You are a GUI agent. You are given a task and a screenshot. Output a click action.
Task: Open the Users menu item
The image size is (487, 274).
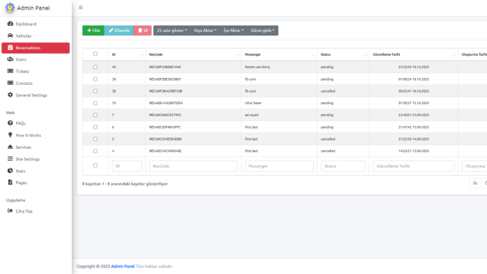click(x=35, y=59)
